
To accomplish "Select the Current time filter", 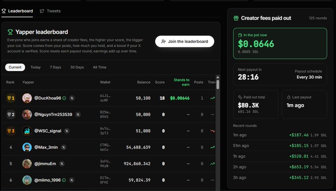I will point(15,67).
